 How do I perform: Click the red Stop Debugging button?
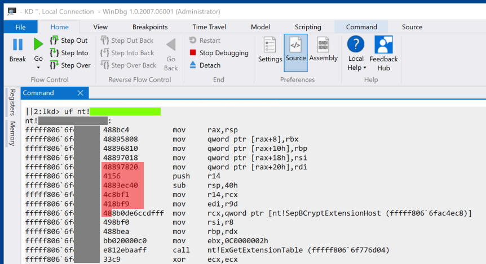tap(219, 53)
